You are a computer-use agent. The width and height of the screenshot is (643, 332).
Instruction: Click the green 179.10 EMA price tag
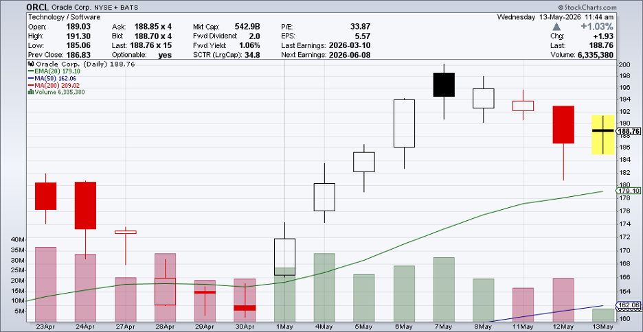coord(628,191)
